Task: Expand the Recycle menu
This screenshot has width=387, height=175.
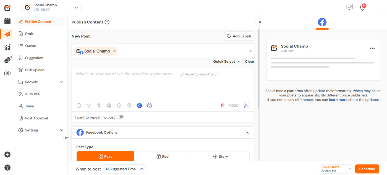Action: 62,82
